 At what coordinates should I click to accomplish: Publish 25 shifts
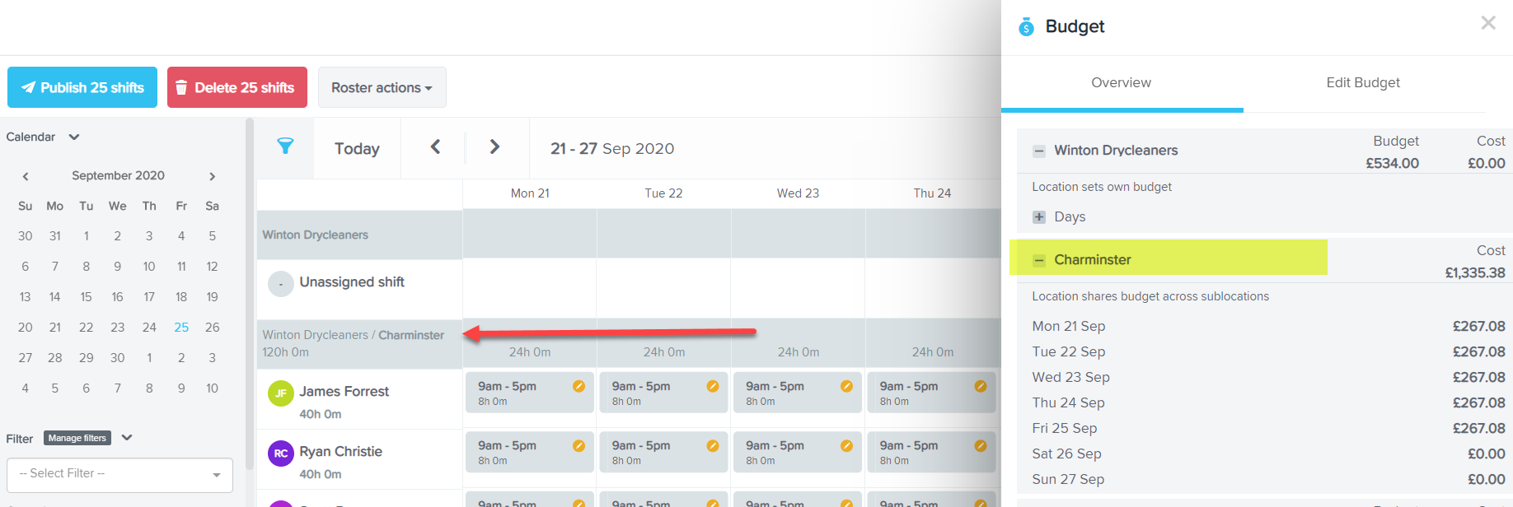82,87
